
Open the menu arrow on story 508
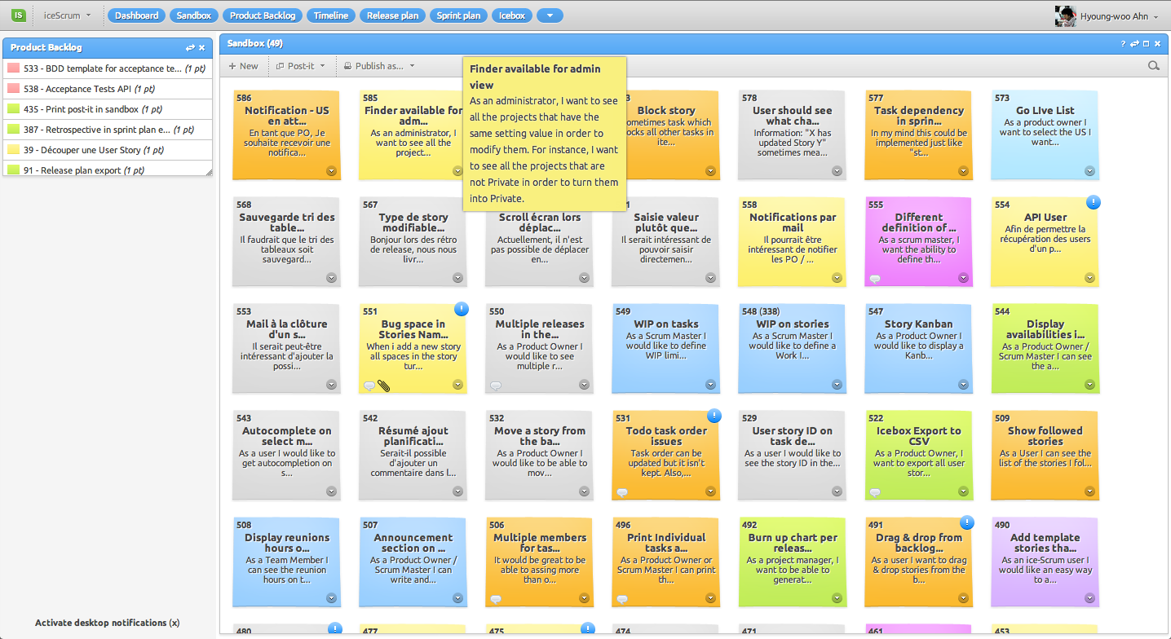pos(332,598)
